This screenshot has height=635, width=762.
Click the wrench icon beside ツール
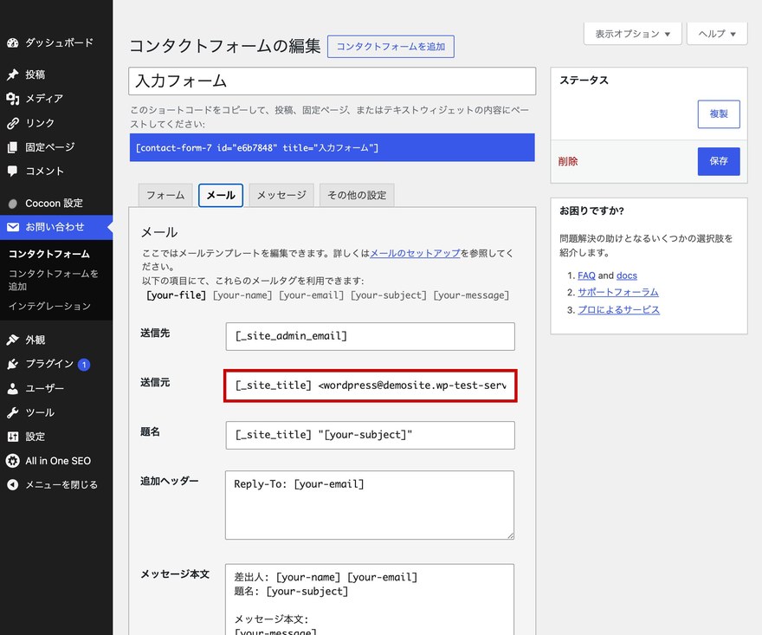tap(13, 413)
